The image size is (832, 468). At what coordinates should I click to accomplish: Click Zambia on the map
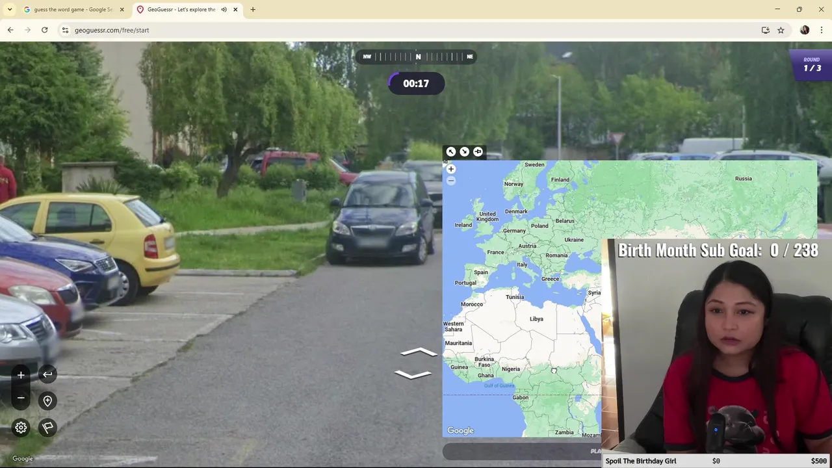(x=564, y=432)
